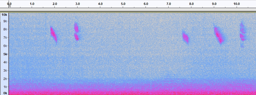Select the 5.0 second timeline label
Image resolution: width=256 pixels, height=95 pixels.
123,4
